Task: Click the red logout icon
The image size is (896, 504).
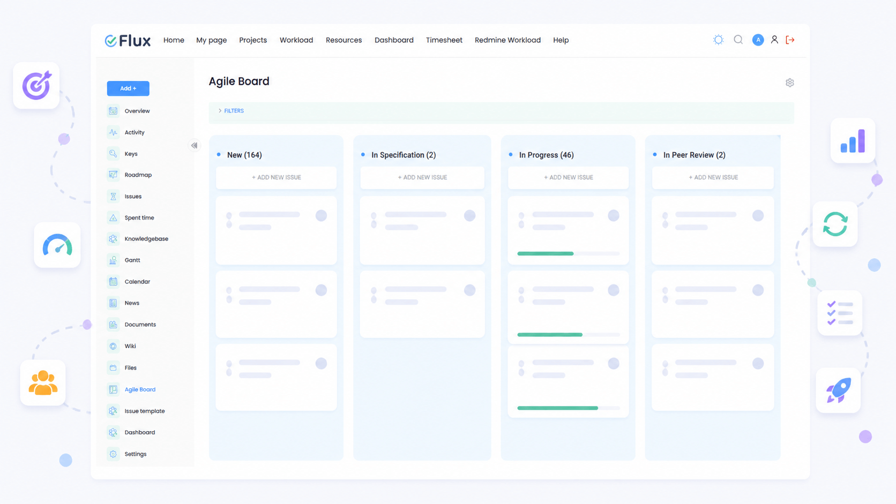Action: pyautogui.click(x=790, y=40)
